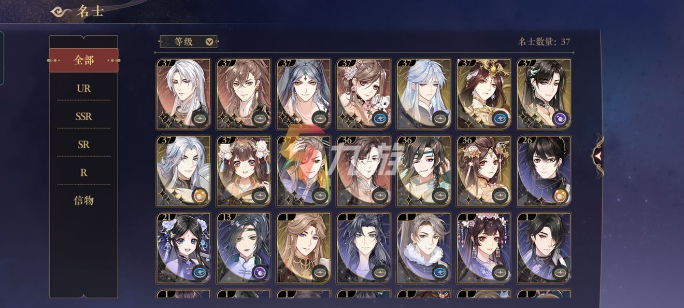Viewport: 684px width, 308px height.
Task: Switch to the SR category
Action: pos(83,145)
